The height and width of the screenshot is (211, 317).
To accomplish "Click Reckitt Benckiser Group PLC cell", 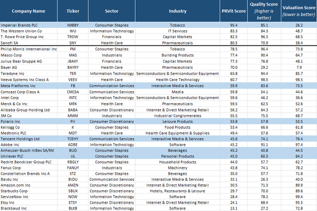I will click(29, 162).
